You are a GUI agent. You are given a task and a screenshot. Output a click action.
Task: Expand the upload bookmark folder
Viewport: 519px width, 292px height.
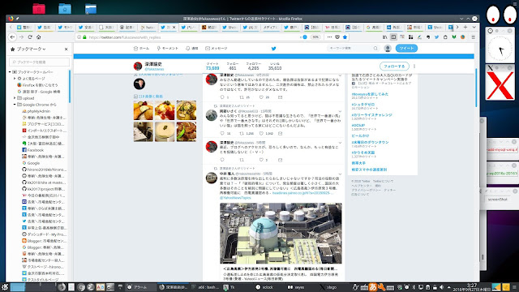15,98
